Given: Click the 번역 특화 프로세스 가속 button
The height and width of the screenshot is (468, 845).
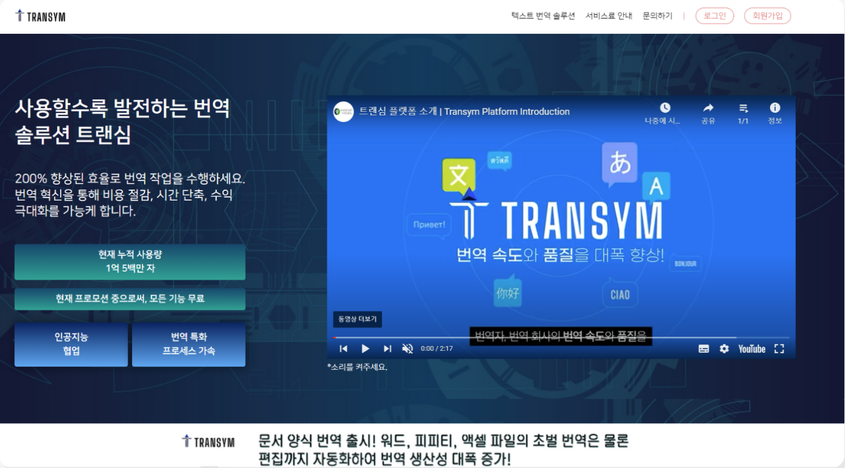Looking at the screenshot, I should pos(189,345).
